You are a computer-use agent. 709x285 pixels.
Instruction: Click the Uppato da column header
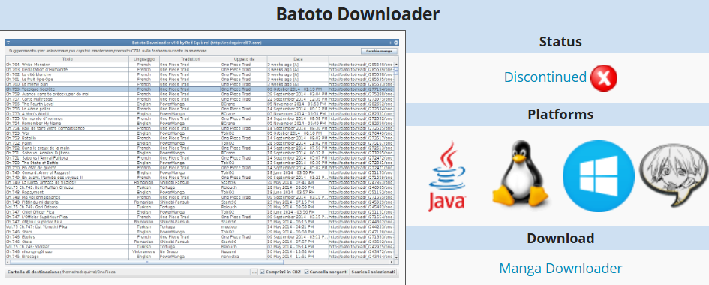(244, 59)
